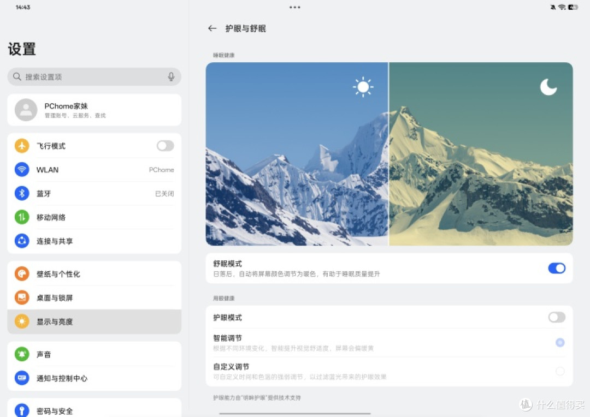The height and width of the screenshot is (417, 590).
Task: Click the 连接与共享 icon
Action: coord(22,241)
